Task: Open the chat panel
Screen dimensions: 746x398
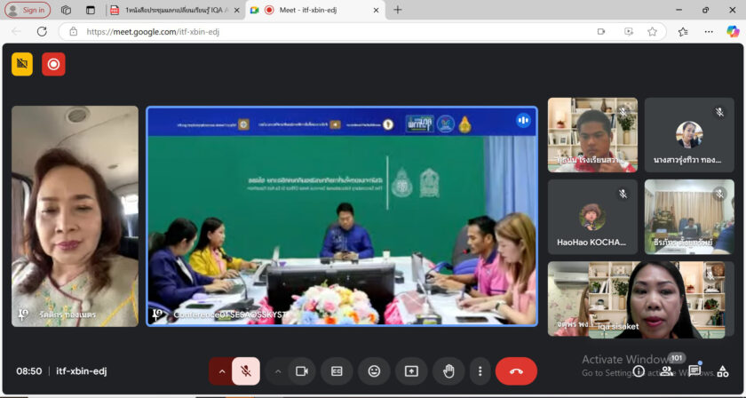Action: click(x=694, y=371)
